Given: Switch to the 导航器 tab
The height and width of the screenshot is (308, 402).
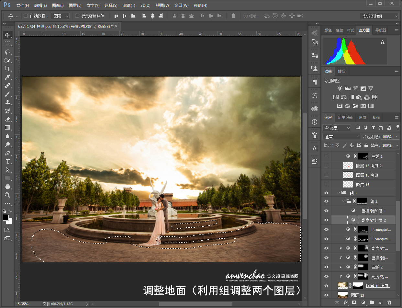Looking at the screenshot, I should click(x=381, y=30).
